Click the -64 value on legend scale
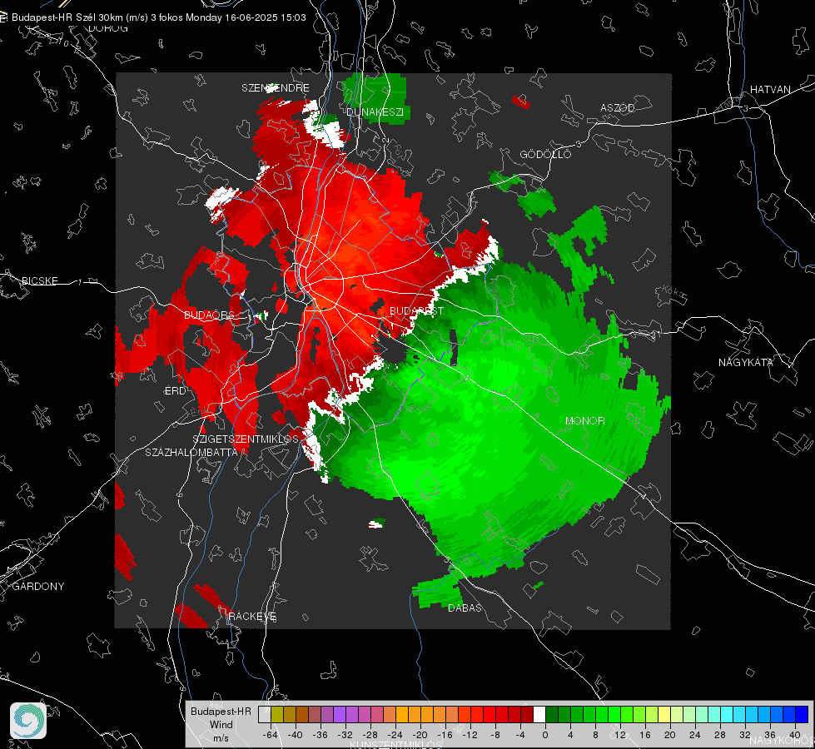This screenshot has width=815, height=749. 271,735
